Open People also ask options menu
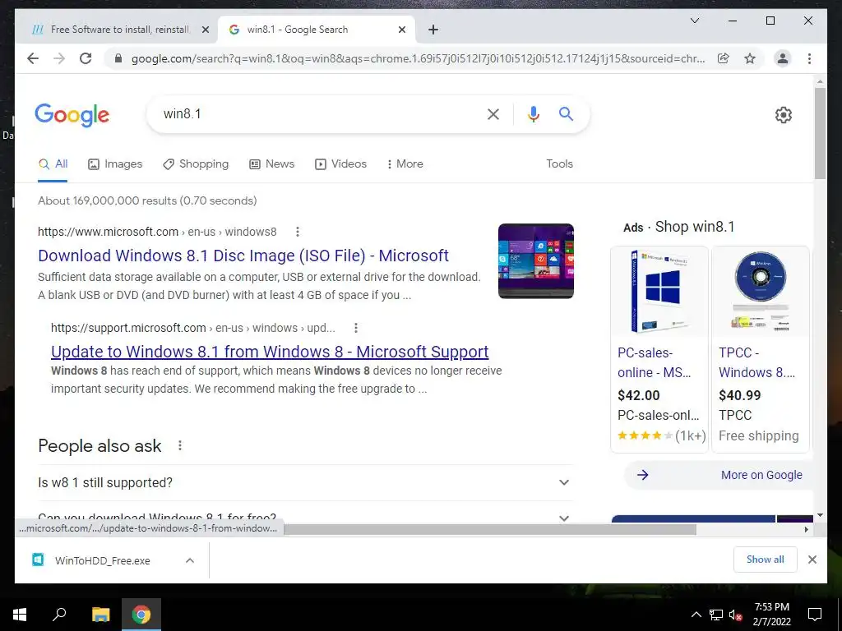 (180, 445)
